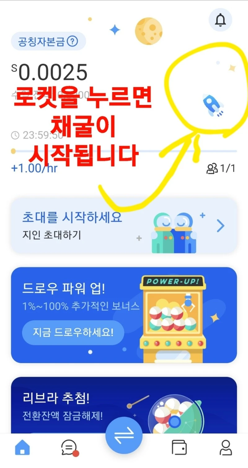This screenshot has width=248, height=468.
Task: Click the 공칭자본금 label pill
Action: [x=48, y=41]
